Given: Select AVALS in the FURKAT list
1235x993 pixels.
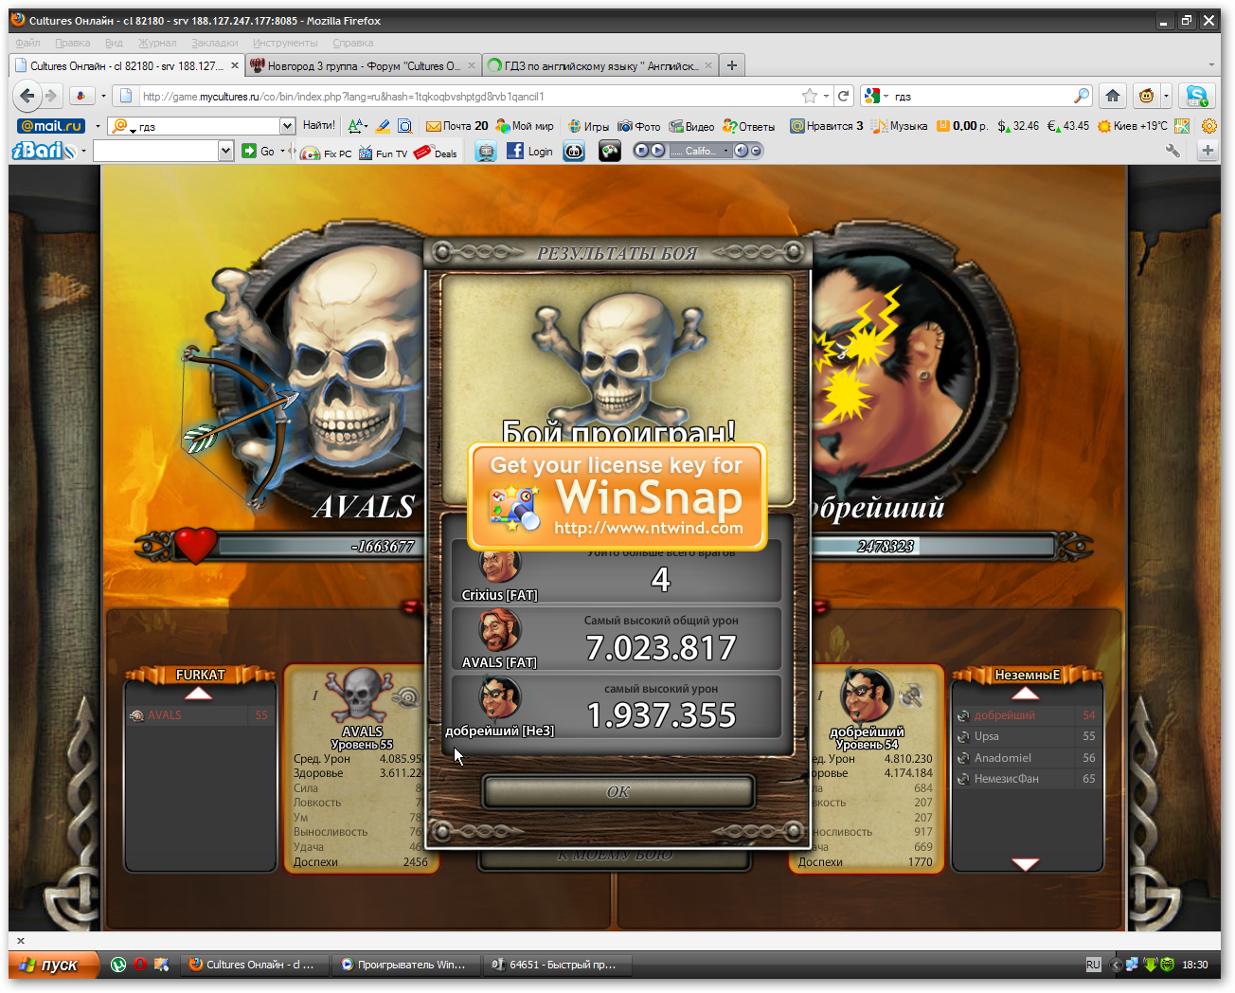Looking at the screenshot, I should [x=199, y=715].
